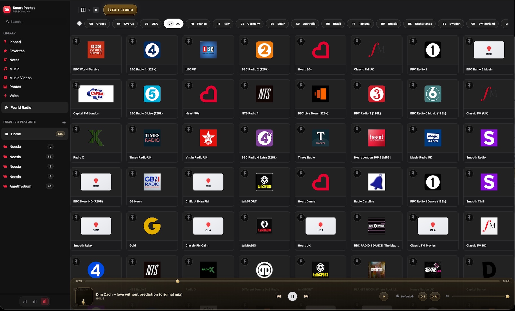This screenshot has height=311, width=515.
Task: Open Favorites in the sidebar
Action: coord(35,51)
